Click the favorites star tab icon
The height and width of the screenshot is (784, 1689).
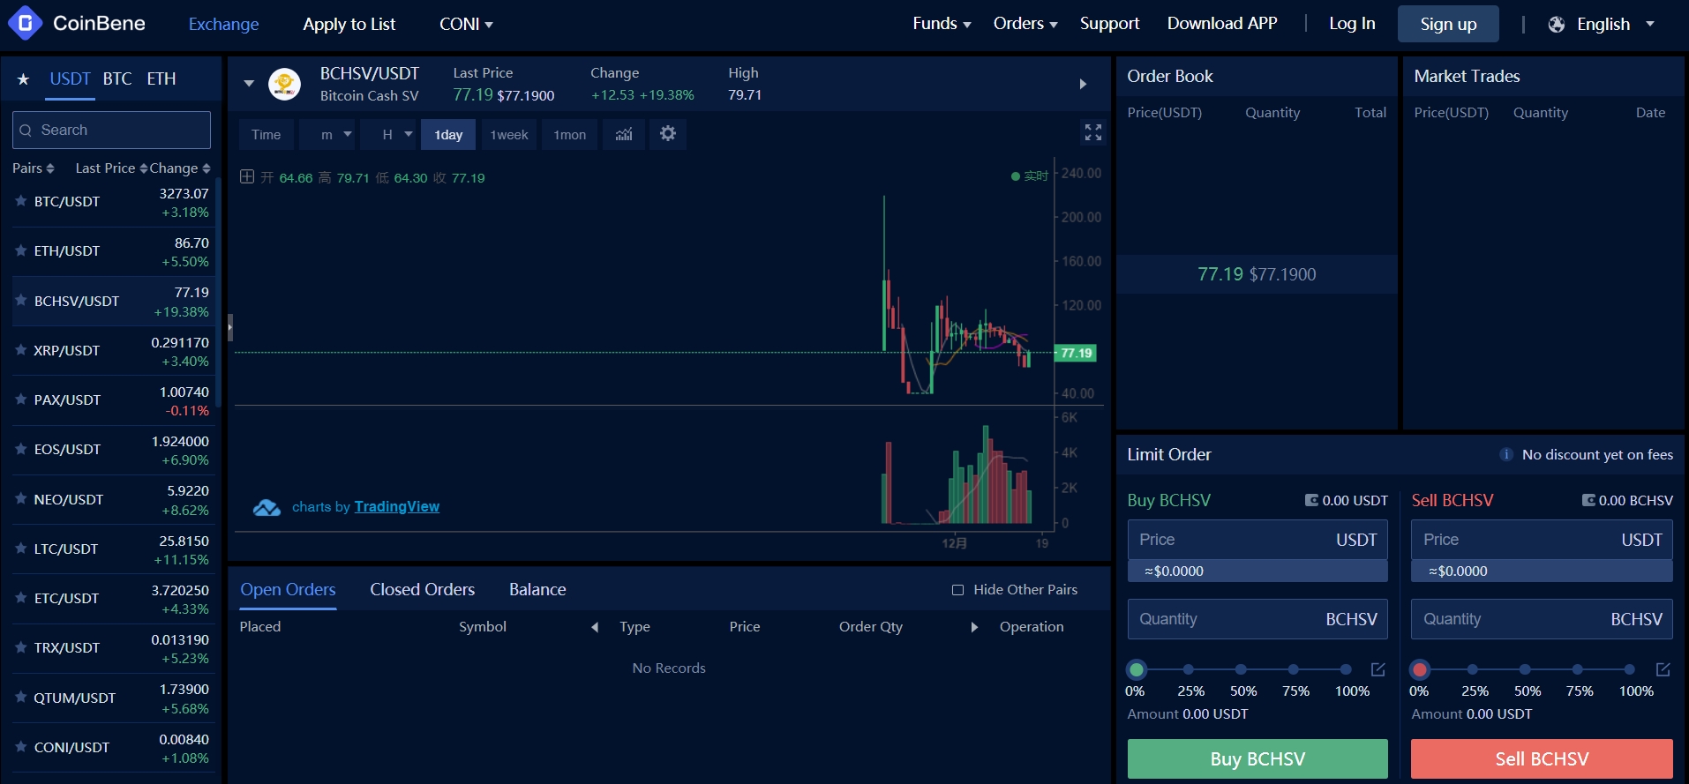coord(24,79)
